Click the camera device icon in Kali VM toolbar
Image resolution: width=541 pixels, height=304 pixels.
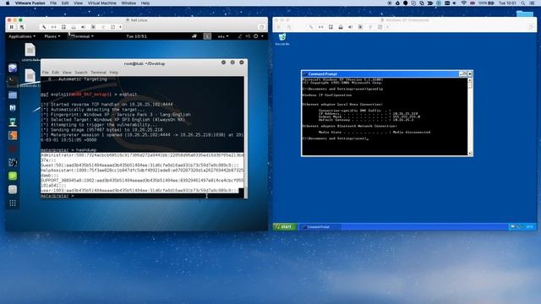click(93, 27)
